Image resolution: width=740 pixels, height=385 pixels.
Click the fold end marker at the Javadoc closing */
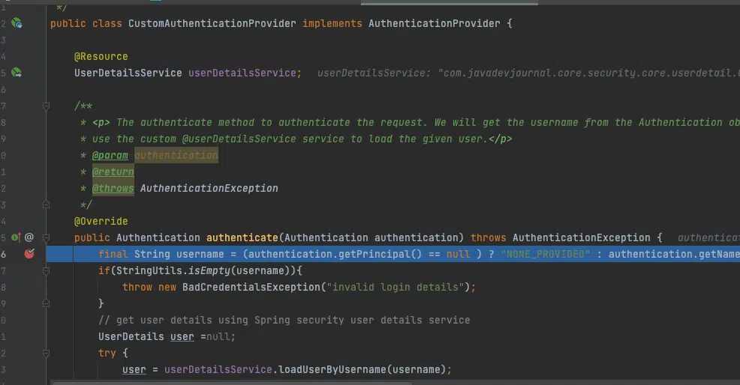point(46,204)
